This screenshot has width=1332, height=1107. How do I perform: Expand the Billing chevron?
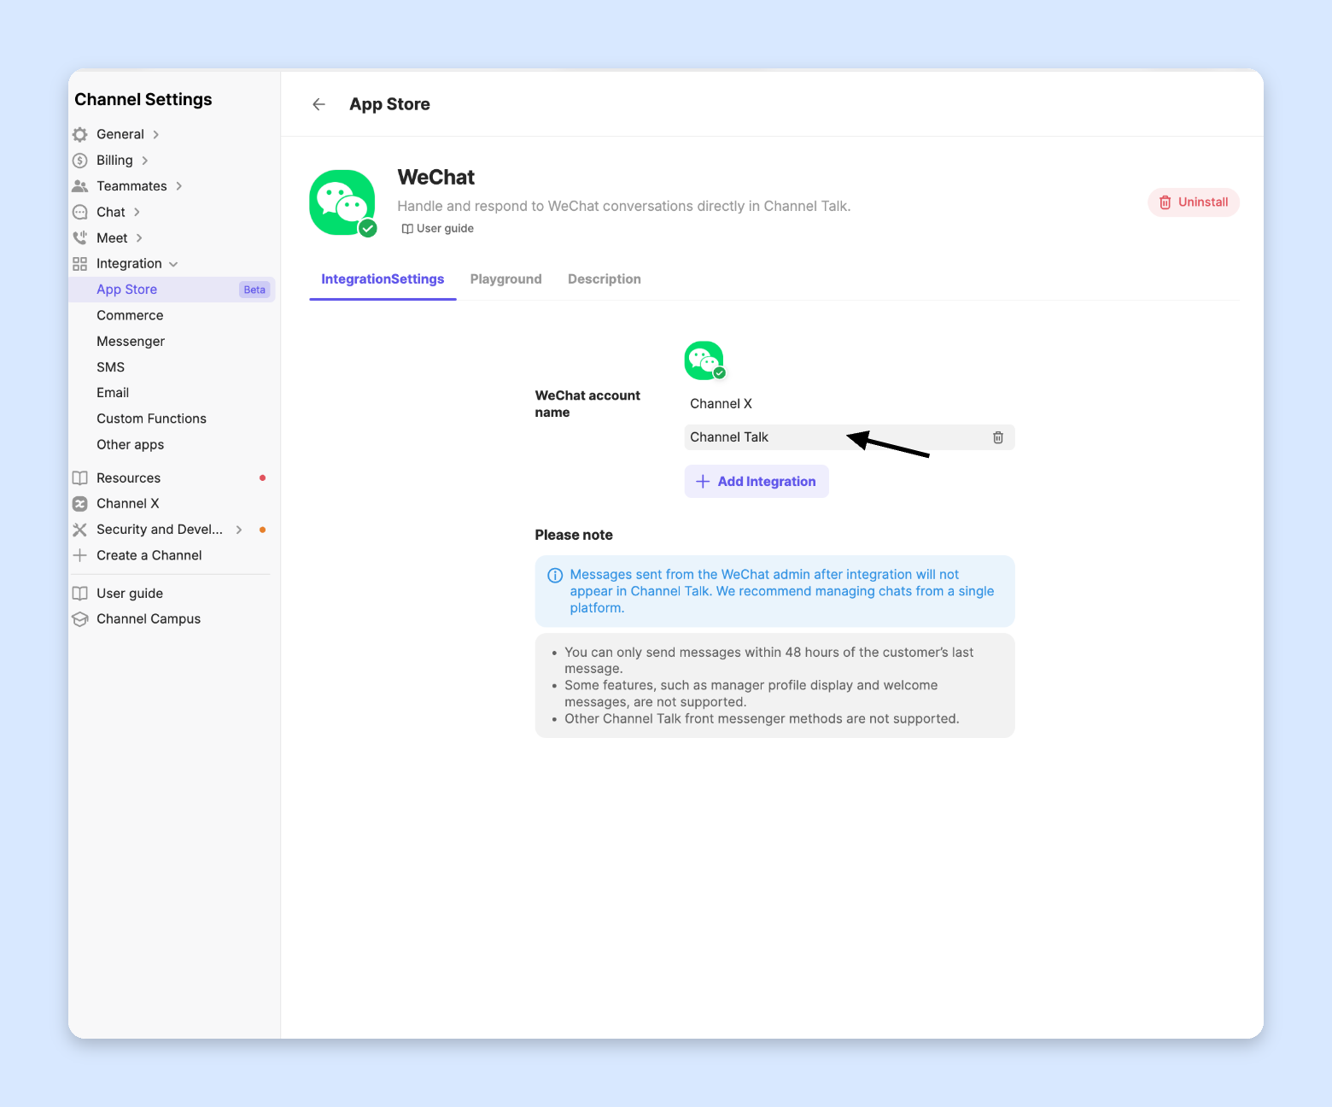point(145,161)
